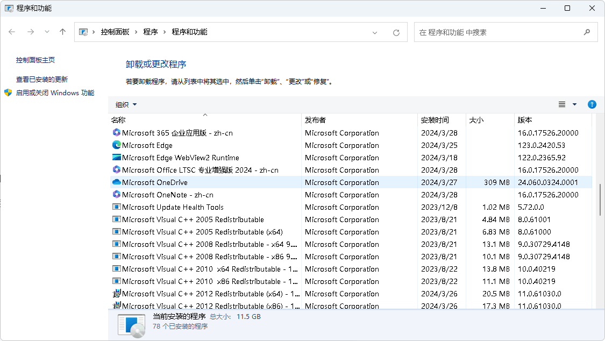Open the 控制面板主页 link
The image size is (605, 341).
pos(35,60)
